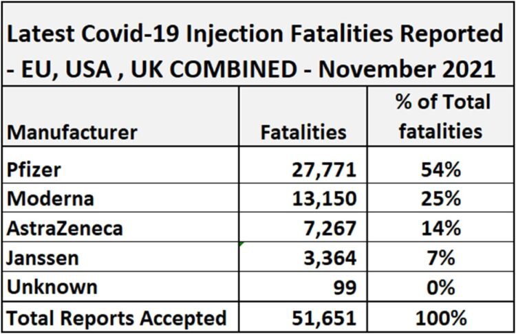Viewport: 516px width, 334px height.
Task: Click the cell showing 99 fatalities
Action: [x=344, y=289]
